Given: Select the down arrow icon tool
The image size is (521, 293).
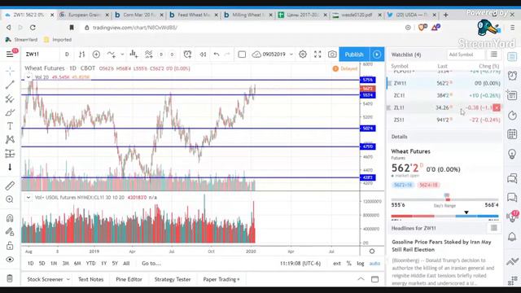Looking at the screenshot, I should pos(10,167).
